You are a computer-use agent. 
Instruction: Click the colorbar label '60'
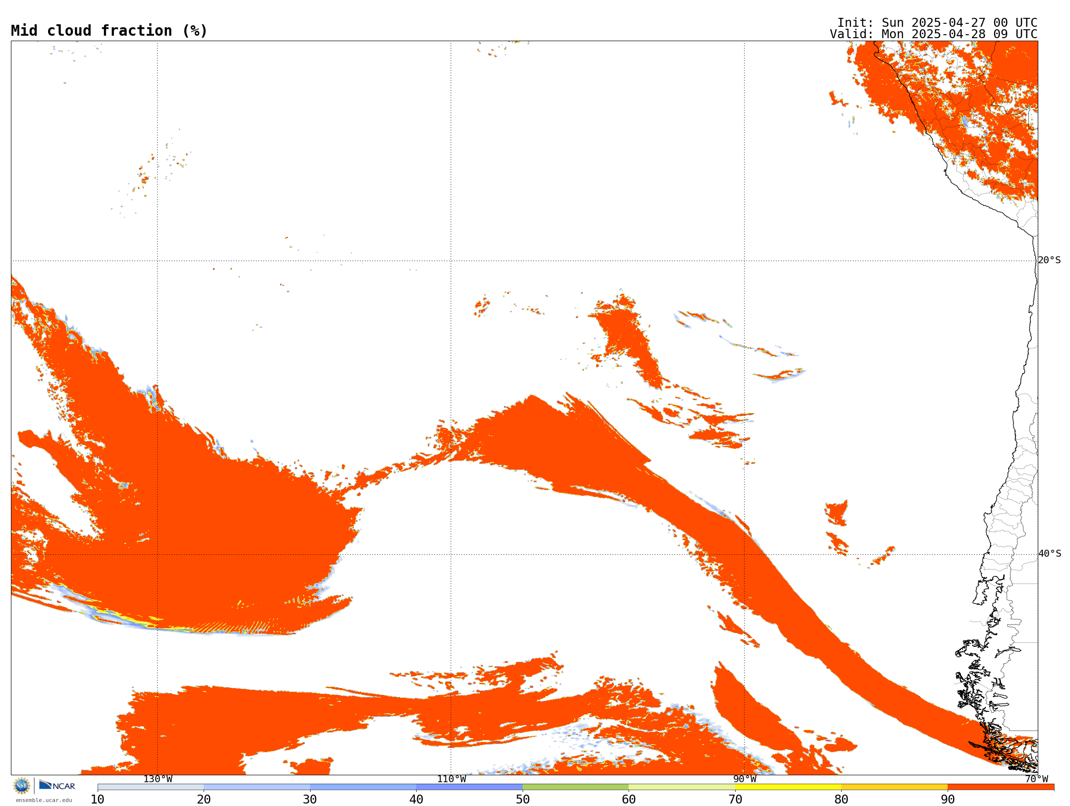tap(629, 800)
